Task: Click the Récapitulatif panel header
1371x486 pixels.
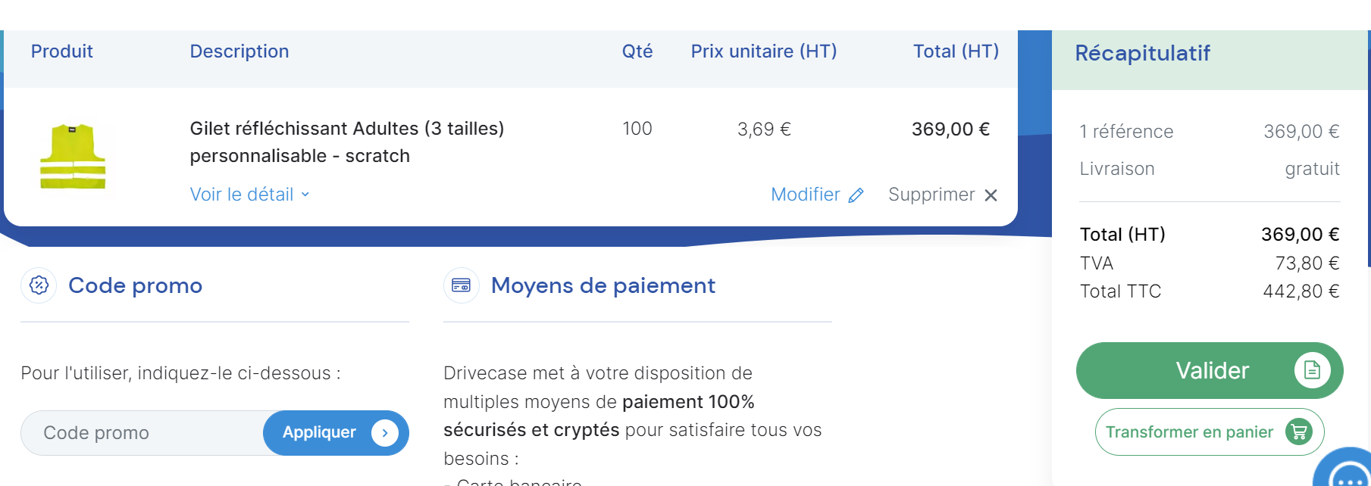Action: (x=1210, y=60)
